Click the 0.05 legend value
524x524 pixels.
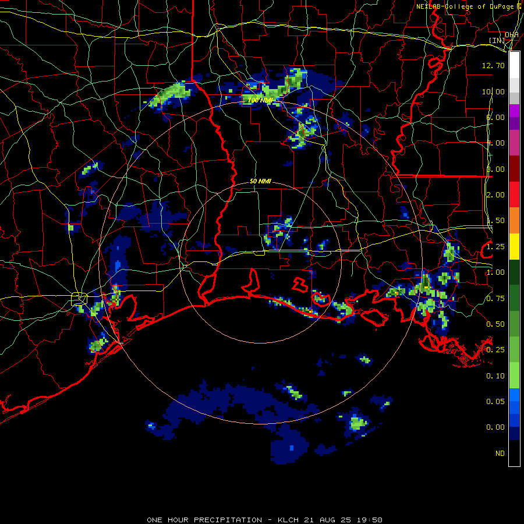click(x=495, y=401)
